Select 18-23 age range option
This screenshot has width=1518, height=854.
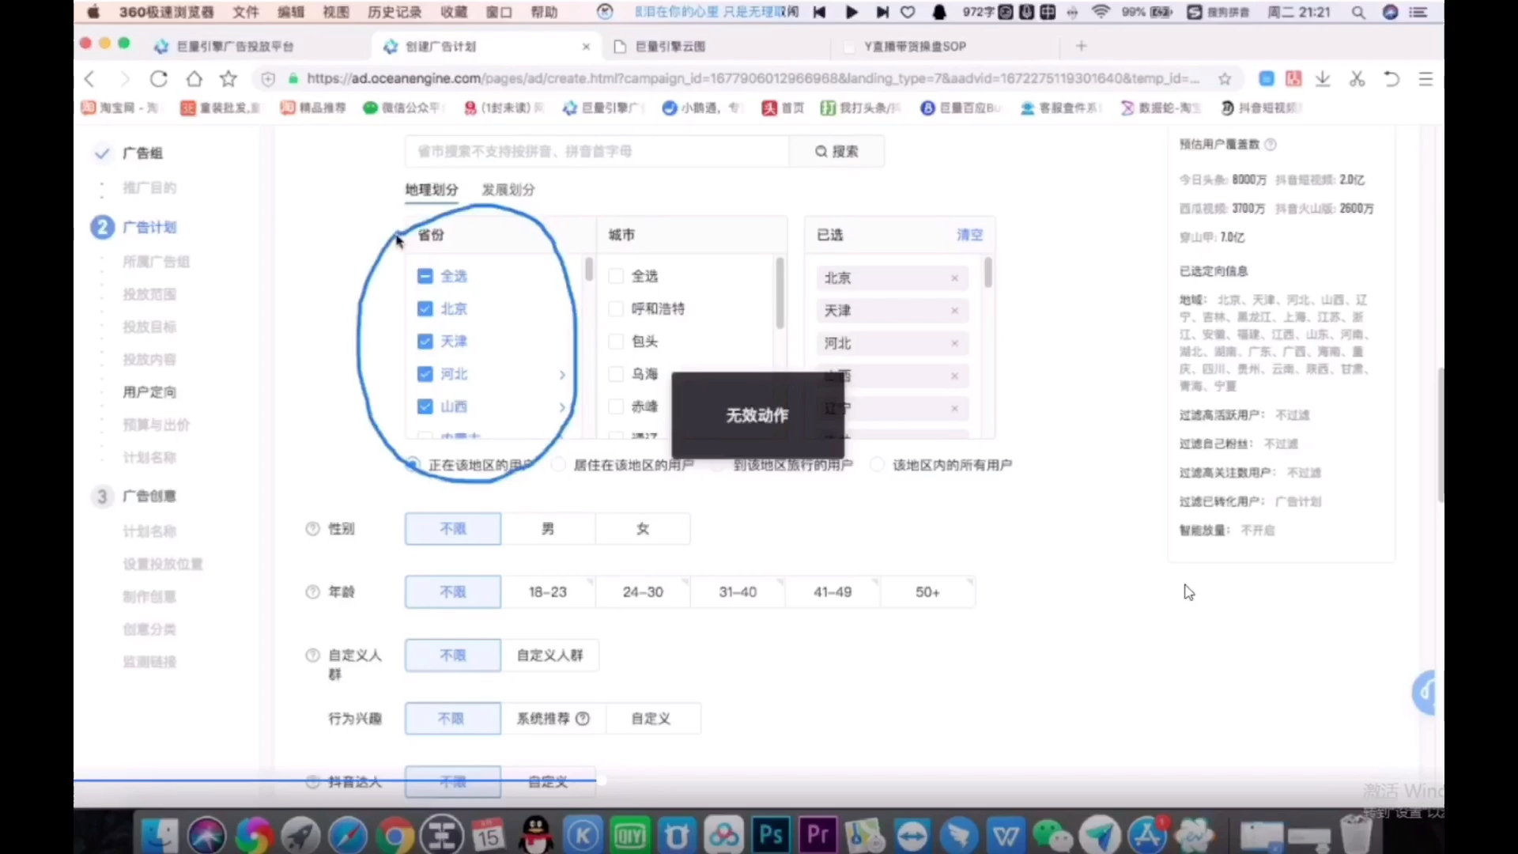547,591
